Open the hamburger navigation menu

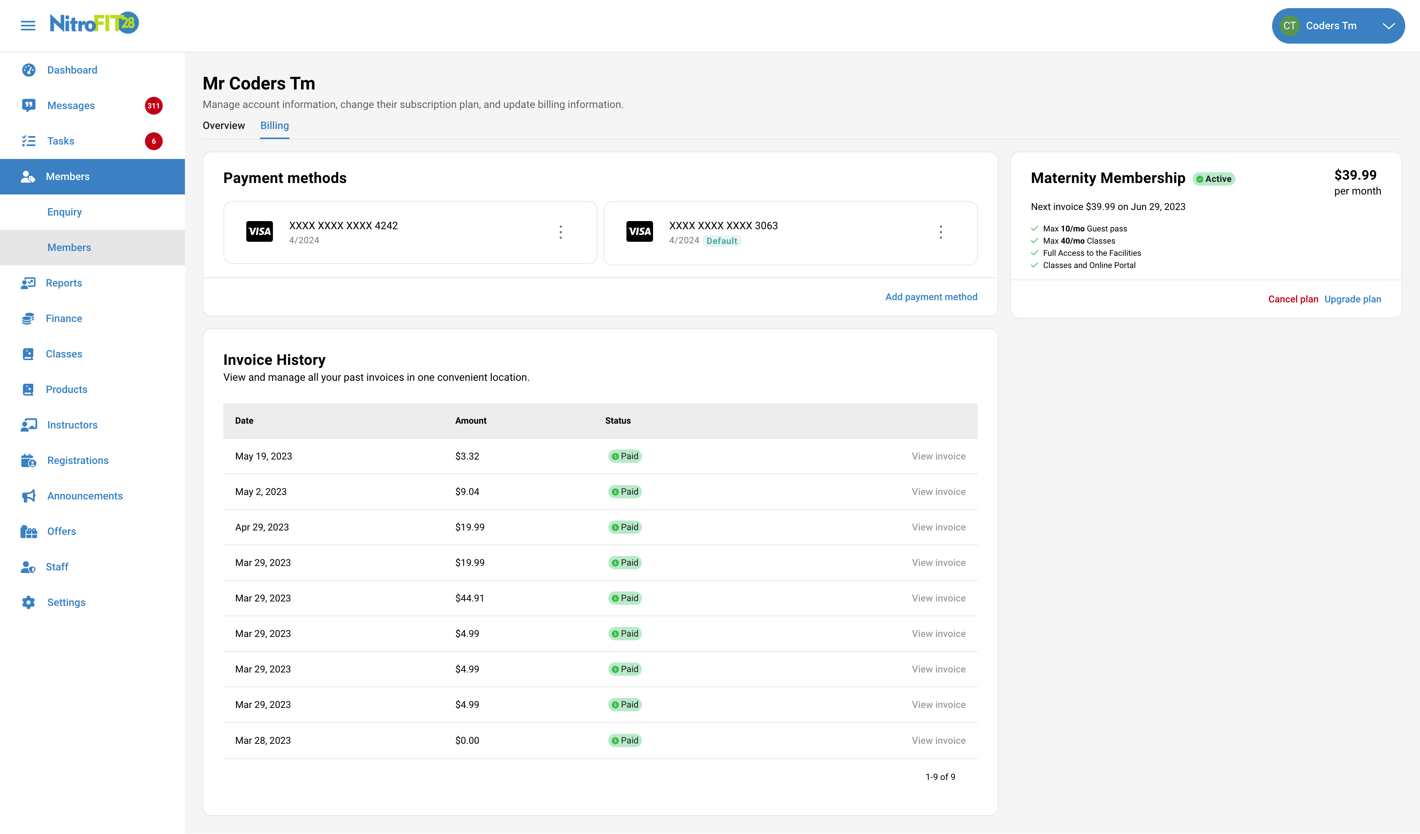(x=28, y=26)
